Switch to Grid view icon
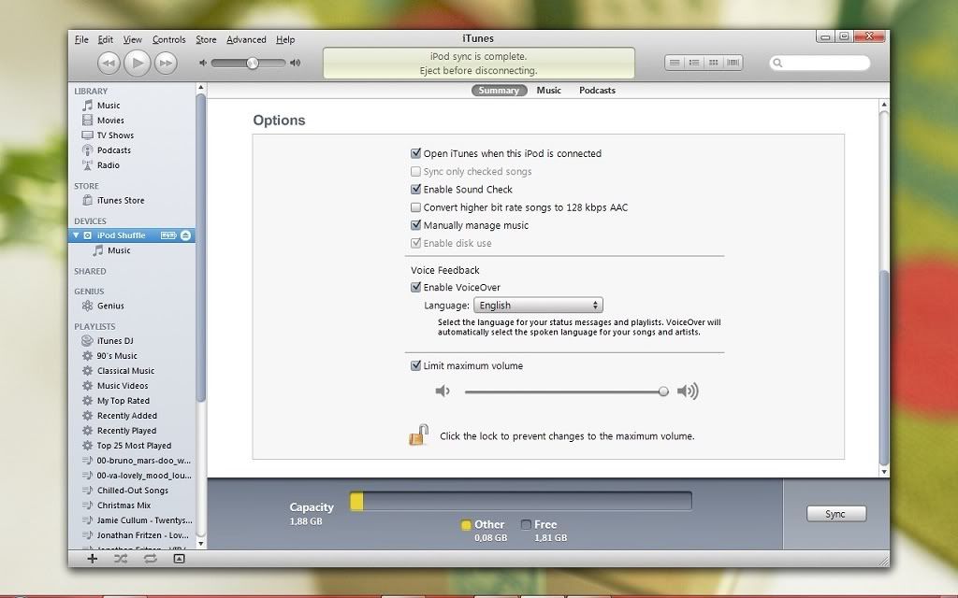This screenshot has height=598, width=958. pyautogui.click(x=714, y=63)
